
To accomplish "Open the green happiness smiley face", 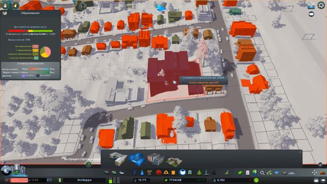I will pos(256,180).
